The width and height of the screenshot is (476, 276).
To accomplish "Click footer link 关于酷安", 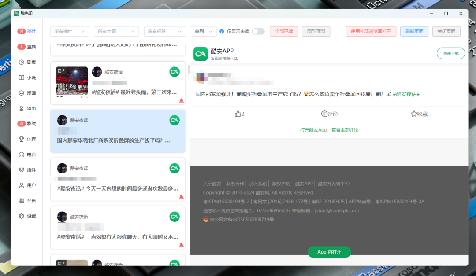I will click(212, 184).
